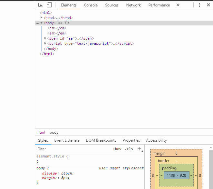Open the Console tab
This screenshot has height=189, width=213.
[91, 5]
